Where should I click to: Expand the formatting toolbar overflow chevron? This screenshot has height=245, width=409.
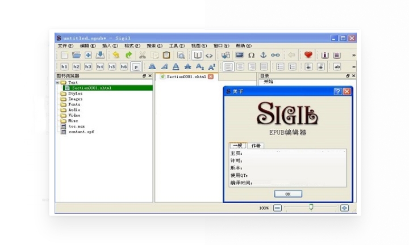pos(354,67)
